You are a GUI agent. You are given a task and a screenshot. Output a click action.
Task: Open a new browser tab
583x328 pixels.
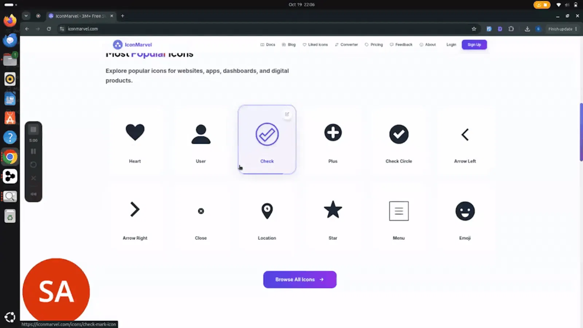[122, 16]
